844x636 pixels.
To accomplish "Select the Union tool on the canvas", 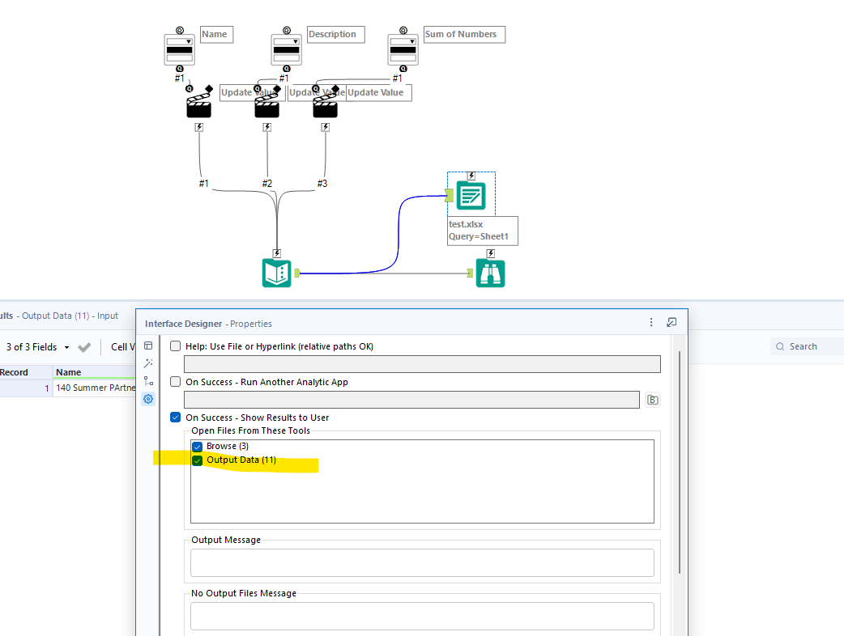I will pyautogui.click(x=275, y=273).
